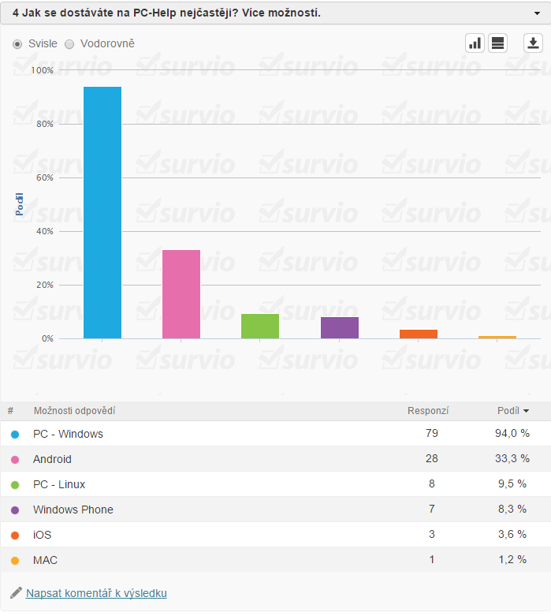Switch to bar chart view icon
The image size is (551, 616).
coord(475,43)
